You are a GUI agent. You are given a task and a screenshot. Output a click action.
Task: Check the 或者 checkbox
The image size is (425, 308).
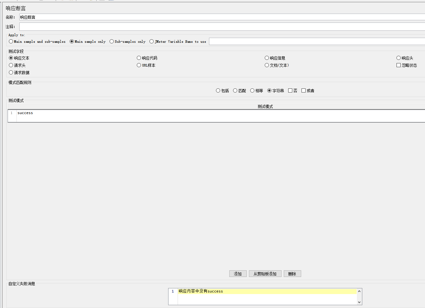304,91
